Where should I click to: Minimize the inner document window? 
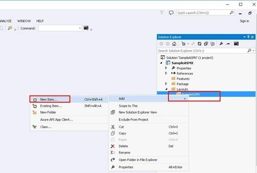coord(240,14)
